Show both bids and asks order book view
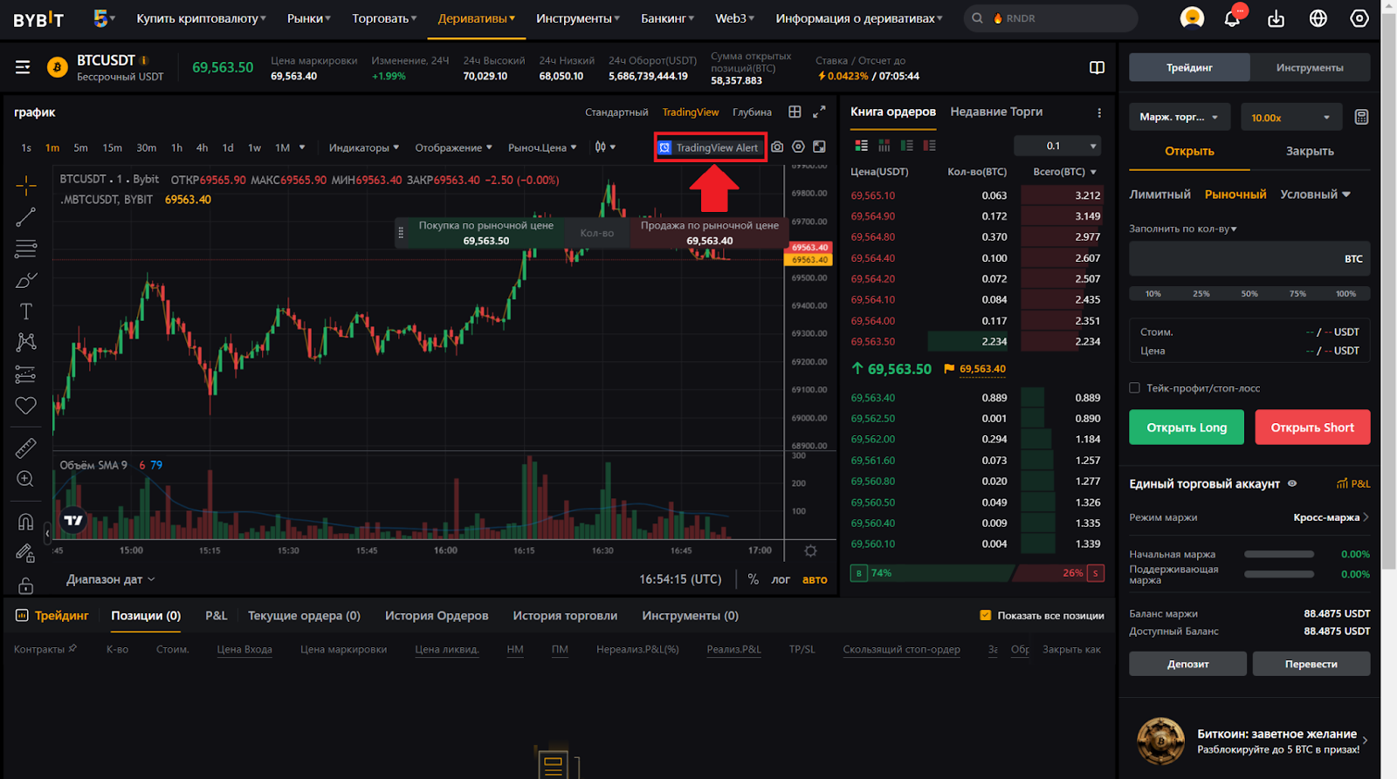 861,146
